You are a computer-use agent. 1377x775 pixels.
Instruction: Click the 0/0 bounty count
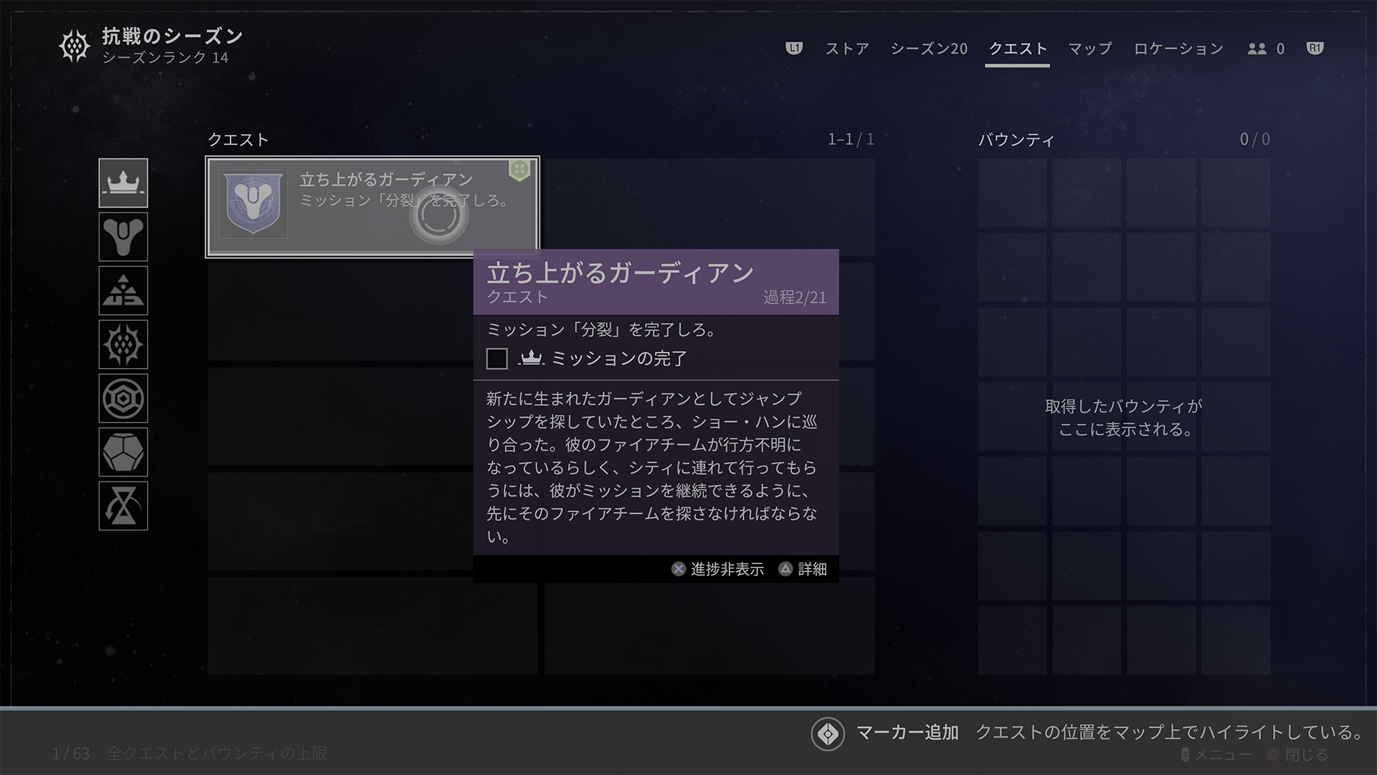1255,139
